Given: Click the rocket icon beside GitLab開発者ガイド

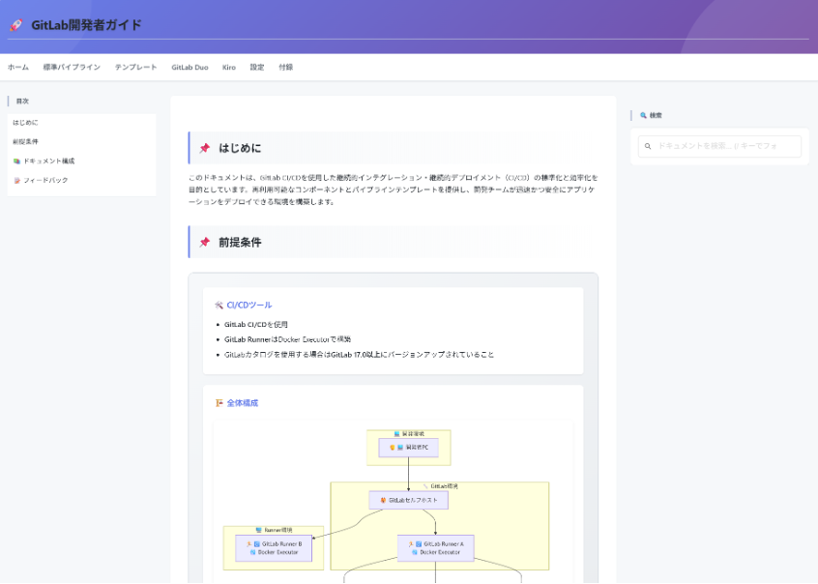Looking at the screenshot, I should (16, 26).
